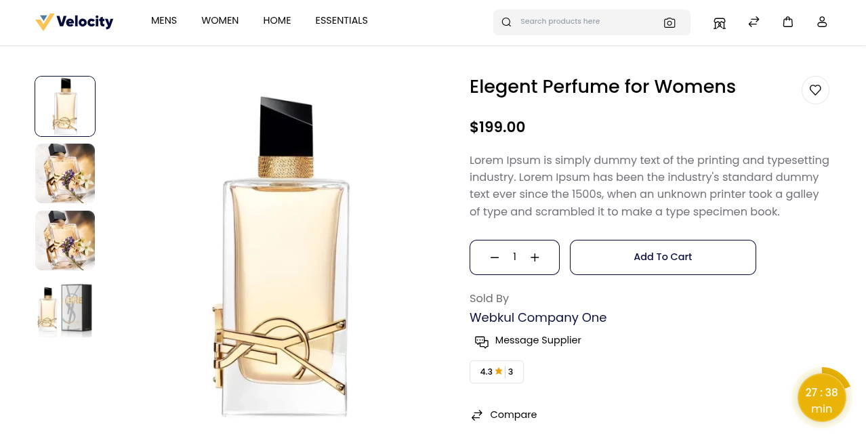Click the star icon in the 4.3 rating badge
Screen dimensions: 866x441
pos(498,371)
